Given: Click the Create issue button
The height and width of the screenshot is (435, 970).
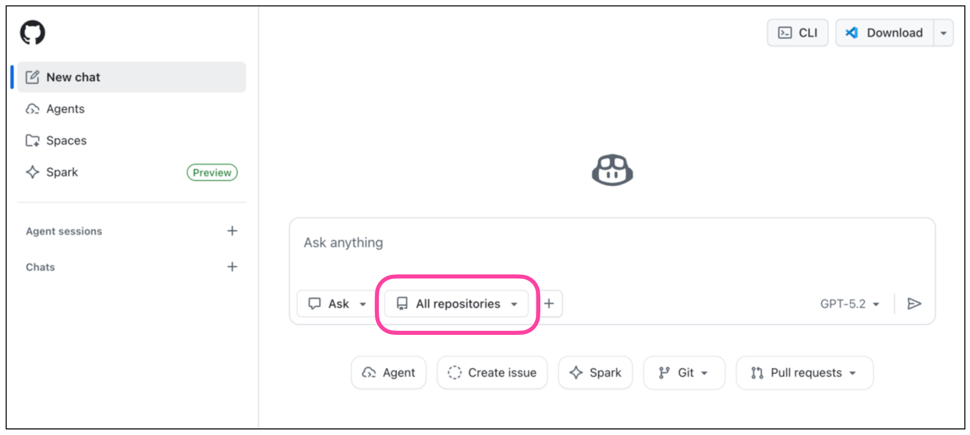Looking at the screenshot, I should pos(492,372).
